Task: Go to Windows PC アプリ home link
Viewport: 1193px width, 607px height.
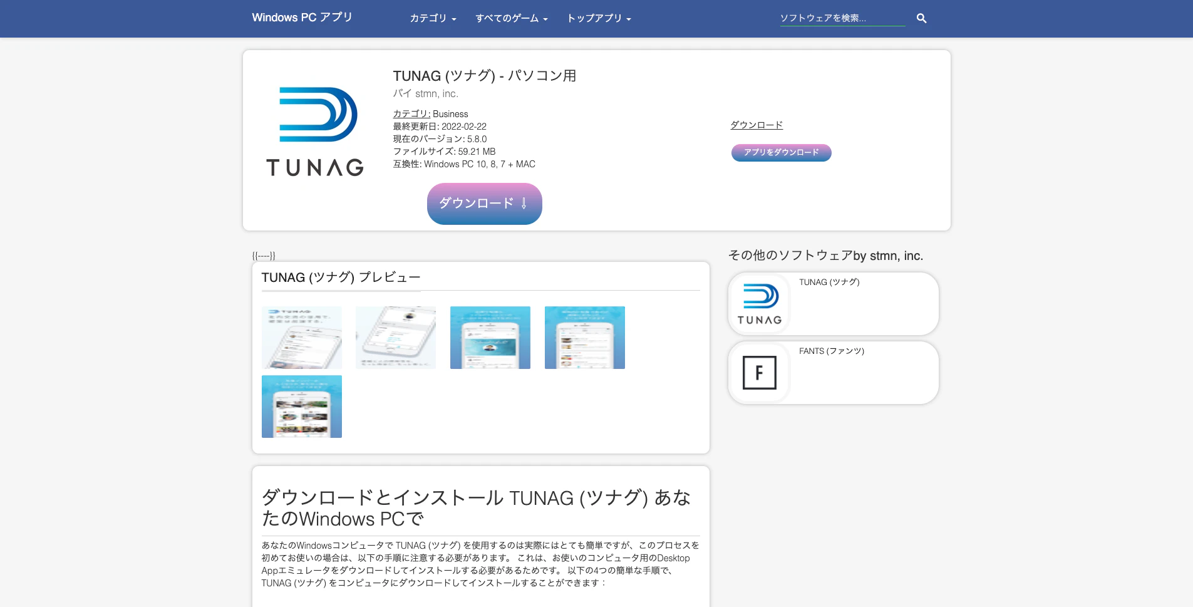Action: tap(302, 18)
